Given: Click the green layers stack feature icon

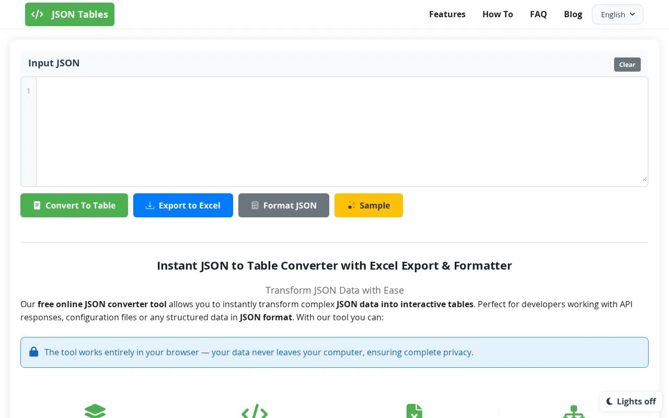Looking at the screenshot, I should click(x=95, y=411).
